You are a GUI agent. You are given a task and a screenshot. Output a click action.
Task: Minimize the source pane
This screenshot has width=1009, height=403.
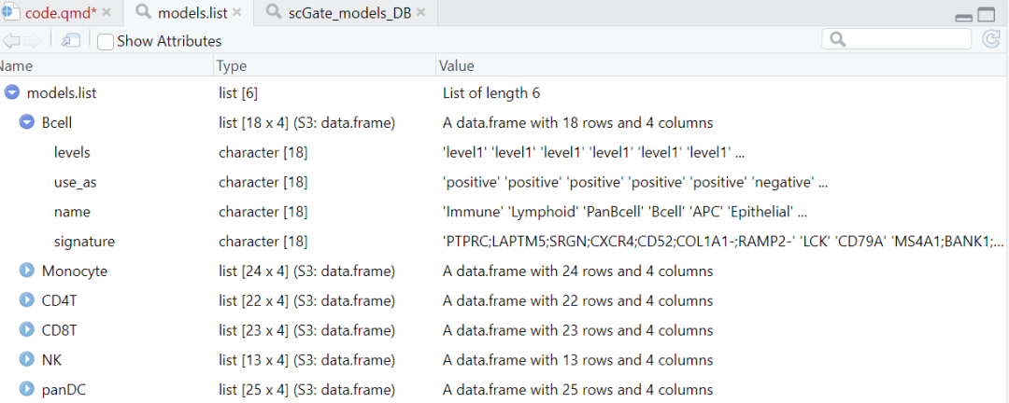[x=964, y=17]
